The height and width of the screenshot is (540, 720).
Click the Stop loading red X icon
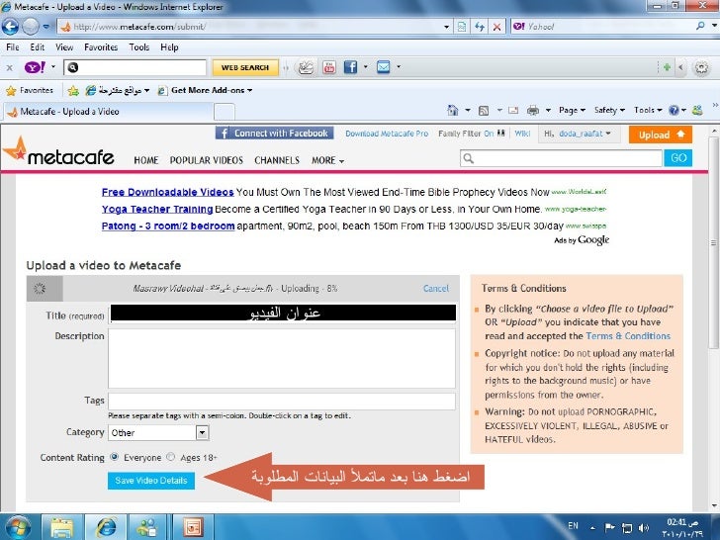coord(496,27)
